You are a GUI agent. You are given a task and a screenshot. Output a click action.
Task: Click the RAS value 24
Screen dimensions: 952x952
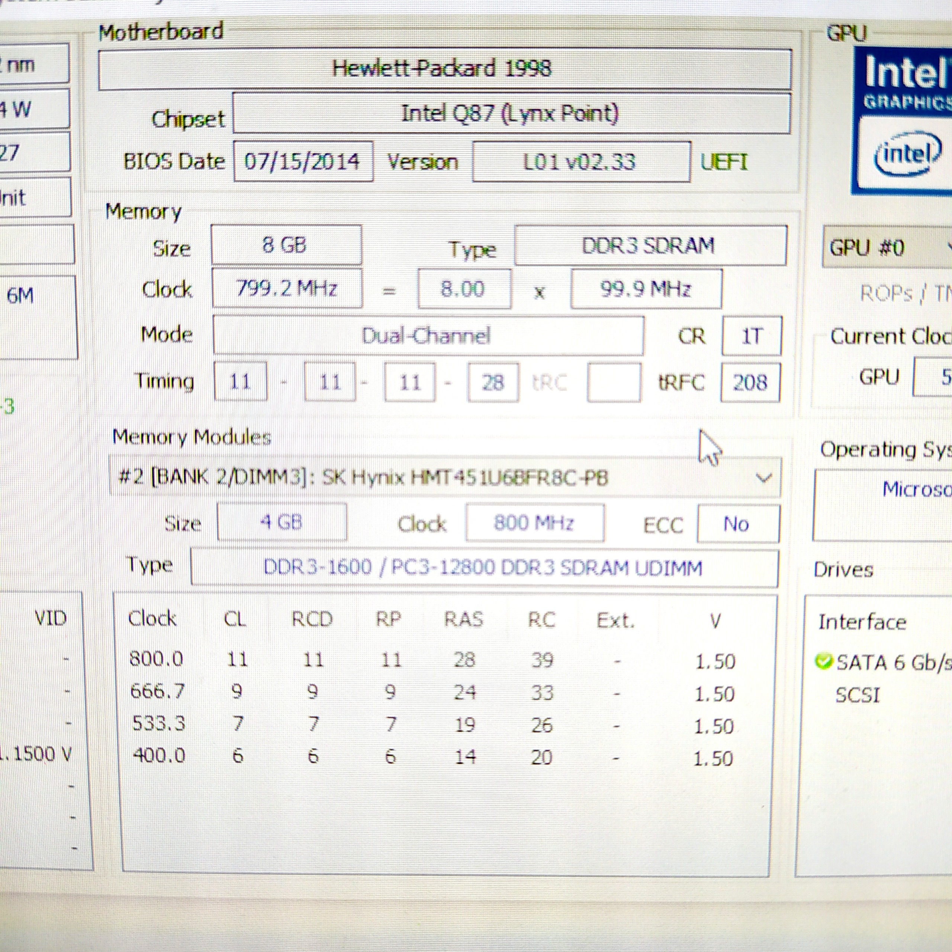point(465,692)
